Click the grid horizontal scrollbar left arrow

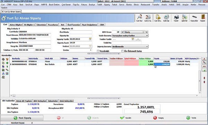click(11, 95)
